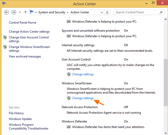Click the vertical scrollbar thumb
This screenshot has height=135, width=168.
pyautogui.click(x=166, y=82)
